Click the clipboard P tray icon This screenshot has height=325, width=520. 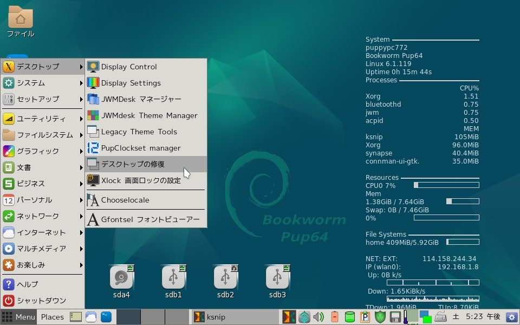365,317
